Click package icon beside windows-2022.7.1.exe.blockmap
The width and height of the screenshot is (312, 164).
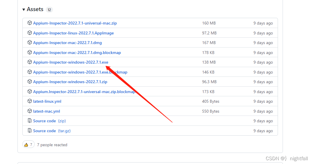click(x=30, y=72)
